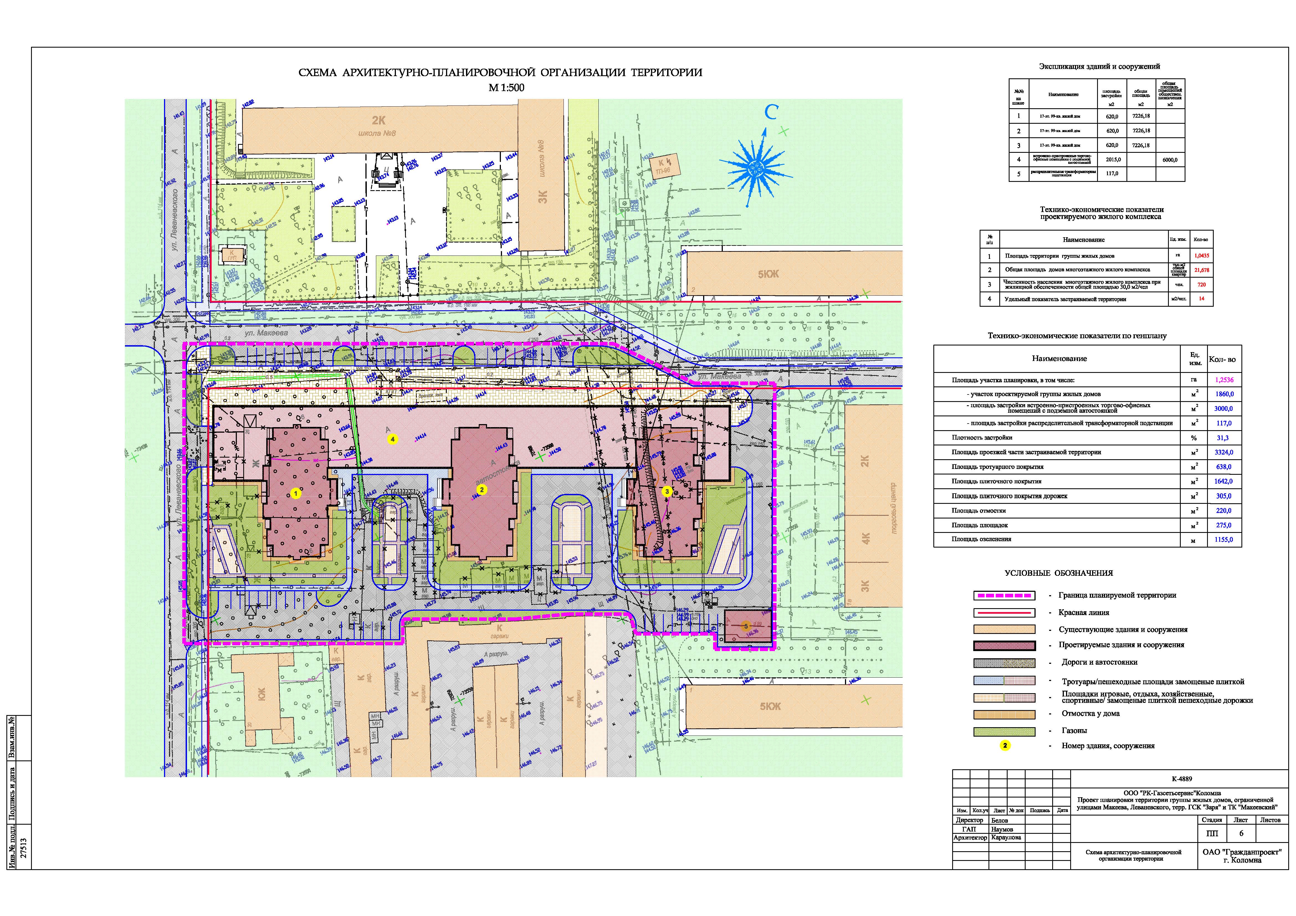Click the roads and parking grey swatch
Image resolution: width=1296 pixels, height=916 pixels.
click(1004, 663)
